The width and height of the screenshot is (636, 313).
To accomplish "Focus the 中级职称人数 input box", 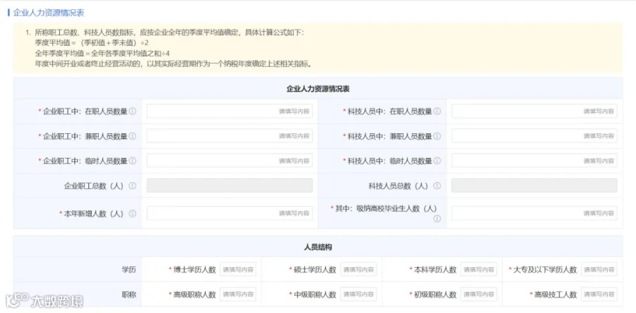I will pos(358,295).
